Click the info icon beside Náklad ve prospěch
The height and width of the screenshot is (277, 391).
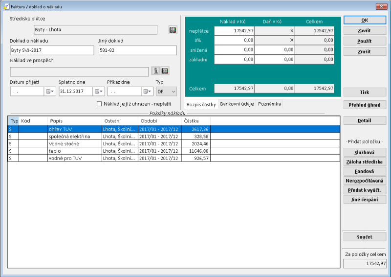pyautogui.click(x=154, y=71)
